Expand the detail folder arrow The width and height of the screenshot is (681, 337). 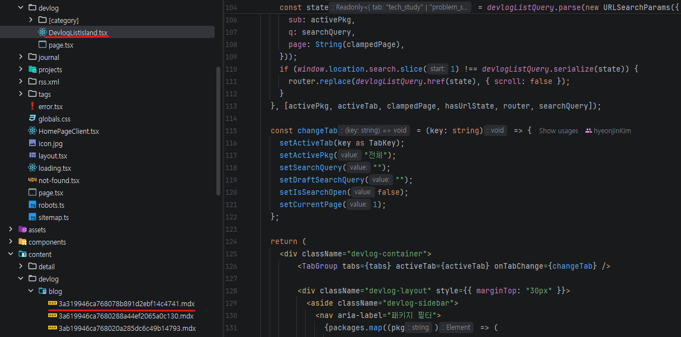pos(21,266)
